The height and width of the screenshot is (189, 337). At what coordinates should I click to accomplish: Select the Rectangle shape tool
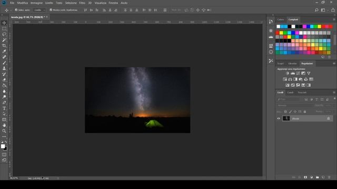coord(4,120)
